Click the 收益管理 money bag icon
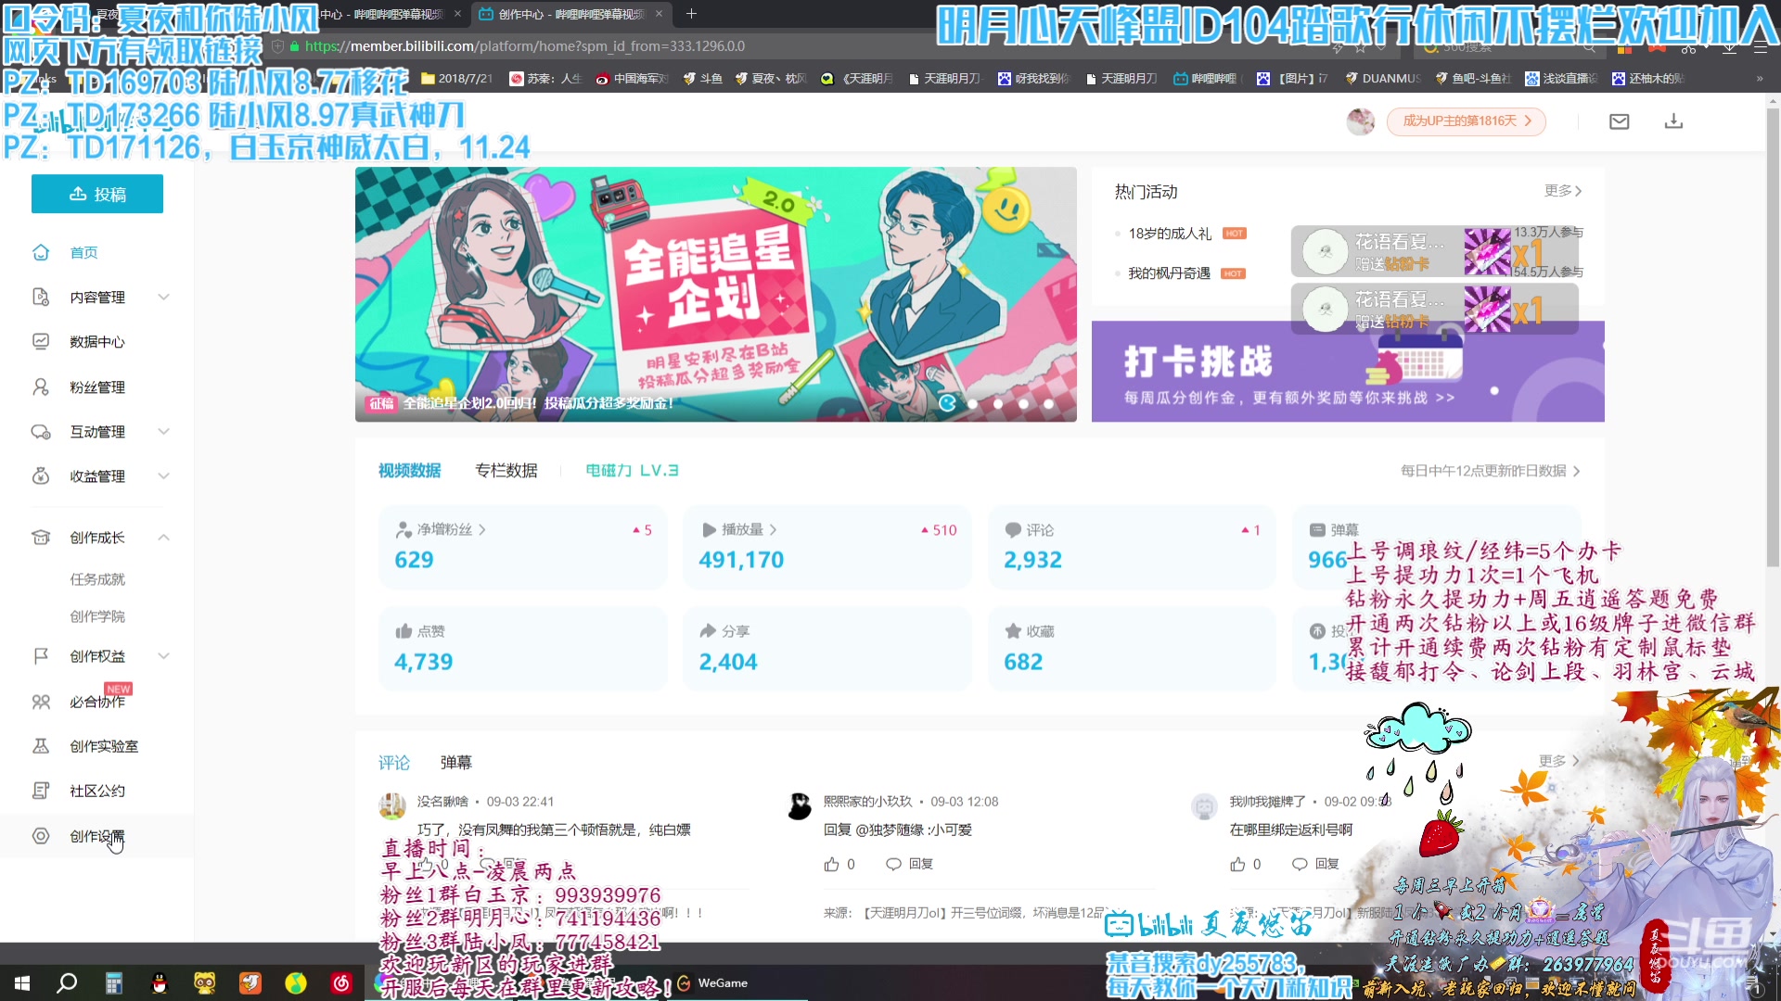The height and width of the screenshot is (1001, 1781). pyautogui.click(x=41, y=475)
